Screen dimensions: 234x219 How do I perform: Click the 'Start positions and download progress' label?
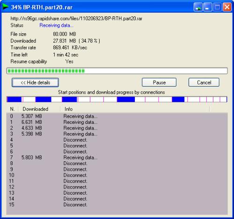(x=111, y=92)
